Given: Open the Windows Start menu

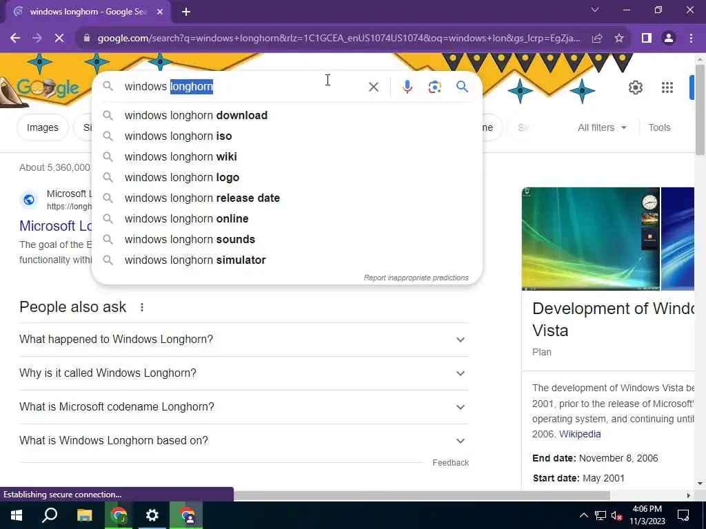Looking at the screenshot, I should [x=17, y=515].
